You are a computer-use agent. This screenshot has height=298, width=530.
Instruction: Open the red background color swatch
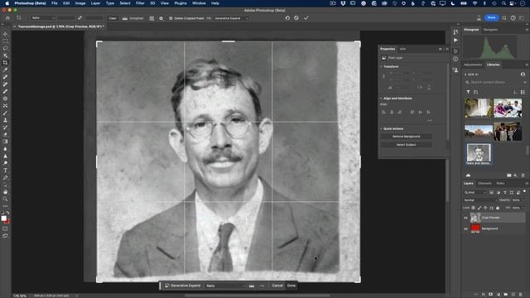pos(7,221)
